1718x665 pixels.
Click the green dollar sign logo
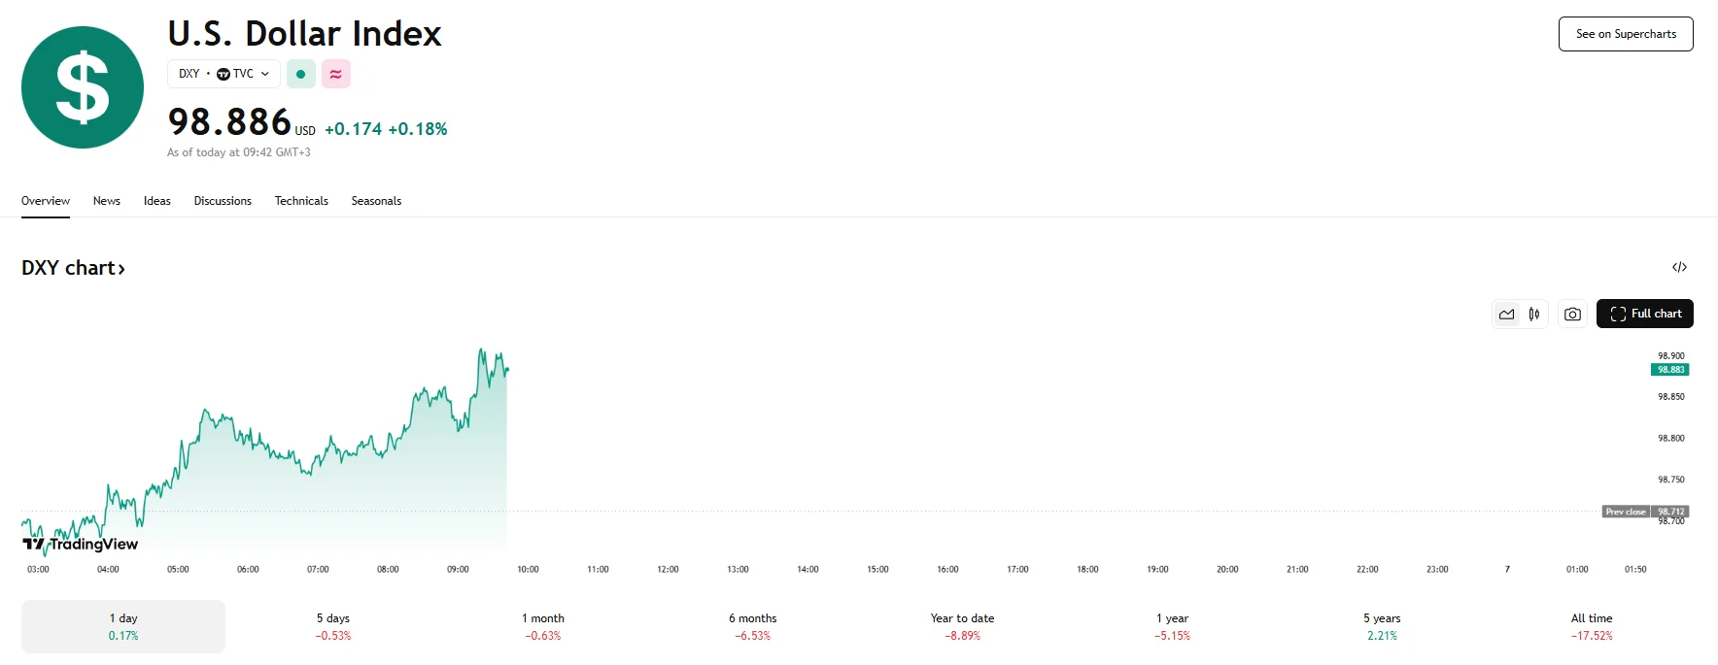pyautogui.click(x=83, y=87)
